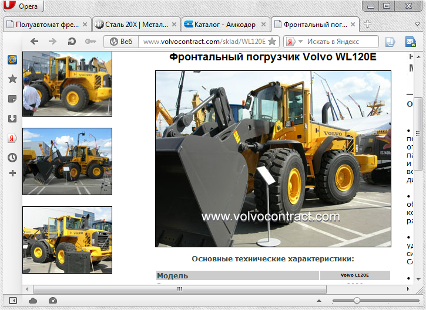The height and width of the screenshot is (310, 426).
Task: Toggle the side panel button in status bar
Action: tap(13, 301)
